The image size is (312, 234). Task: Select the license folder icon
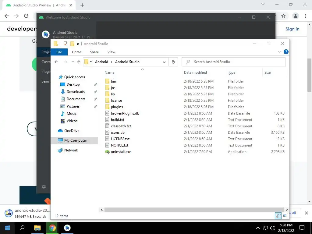tap(107, 101)
